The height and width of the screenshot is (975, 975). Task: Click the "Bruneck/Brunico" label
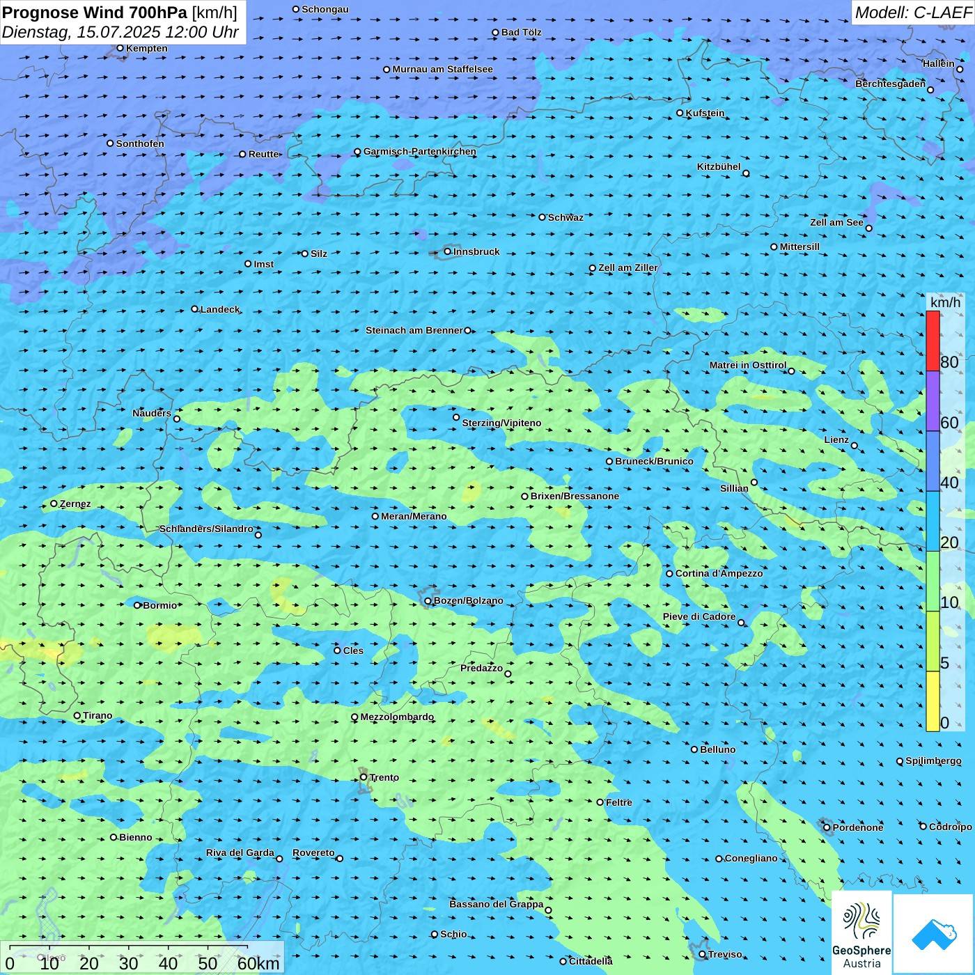point(655,461)
